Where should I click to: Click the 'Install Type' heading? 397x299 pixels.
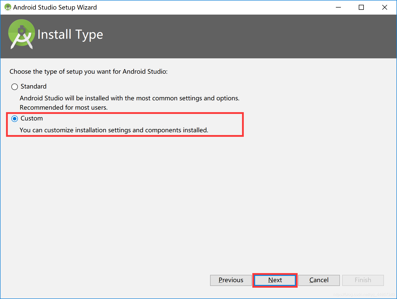coord(70,34)
